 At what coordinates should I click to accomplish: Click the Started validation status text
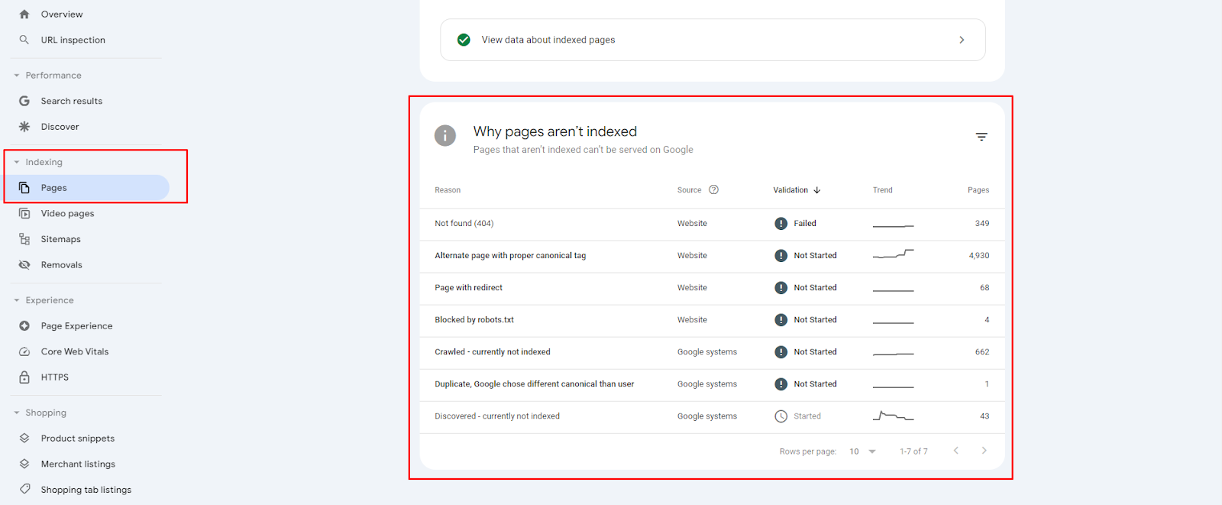tap(807, 416)
